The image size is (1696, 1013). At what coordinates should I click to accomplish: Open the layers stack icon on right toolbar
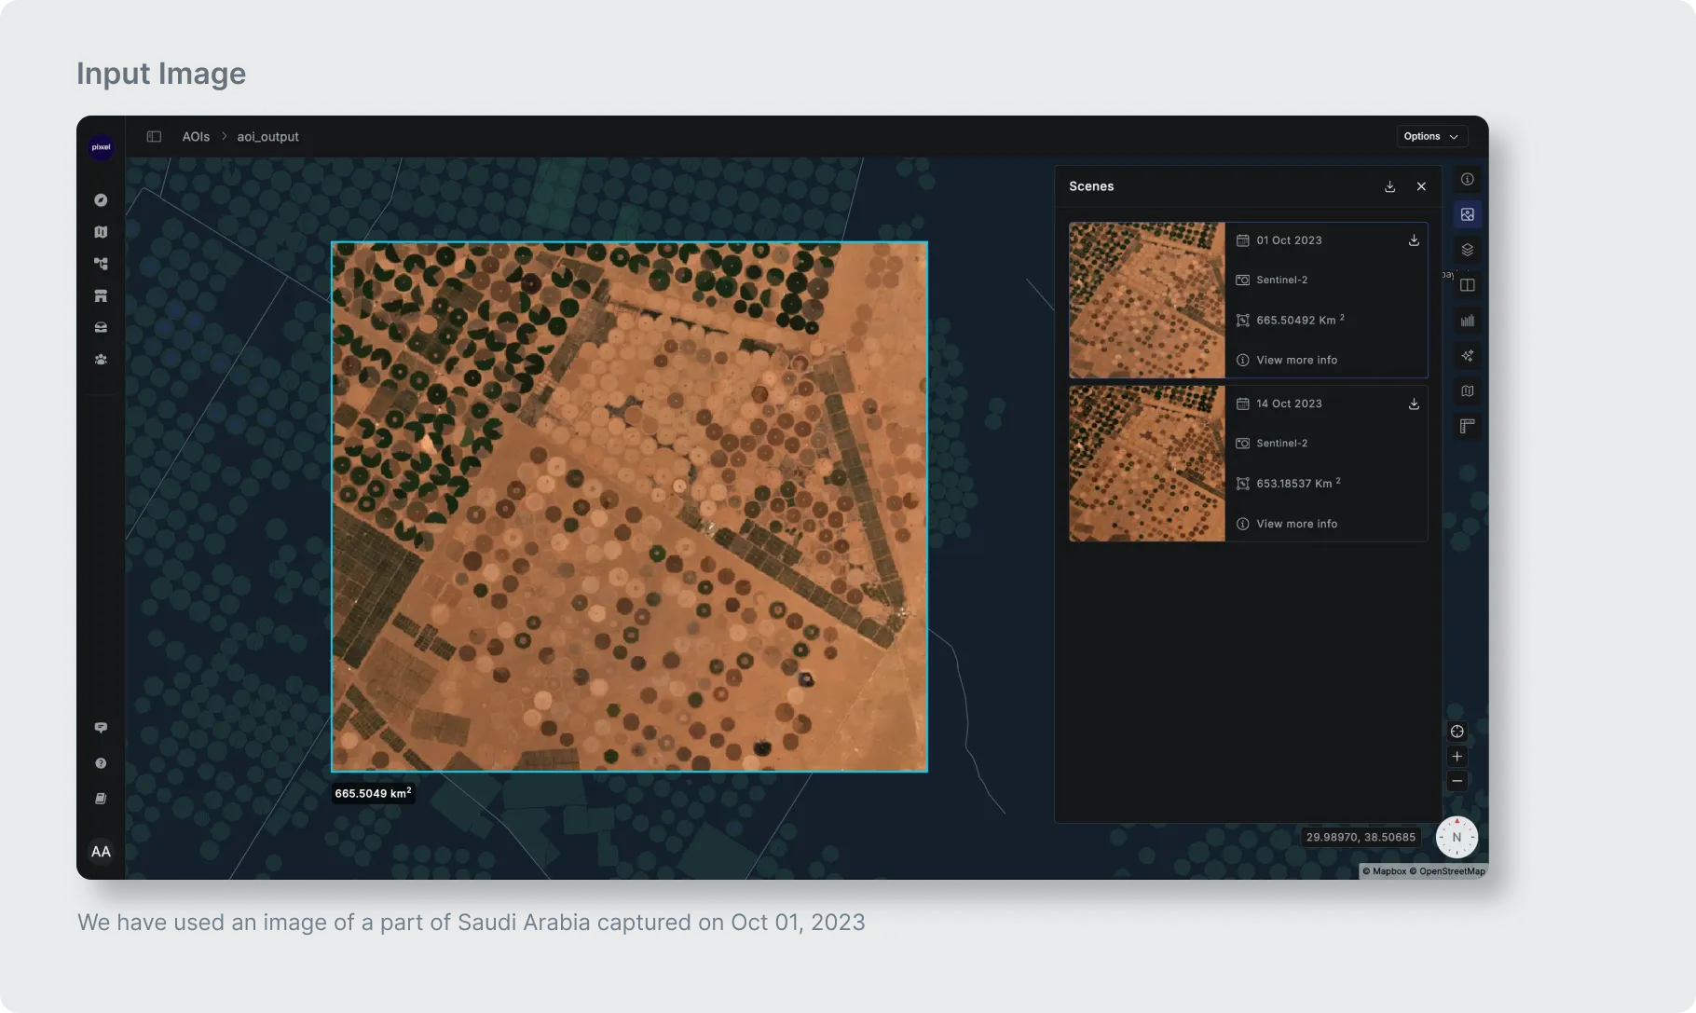coord(1468,250)
